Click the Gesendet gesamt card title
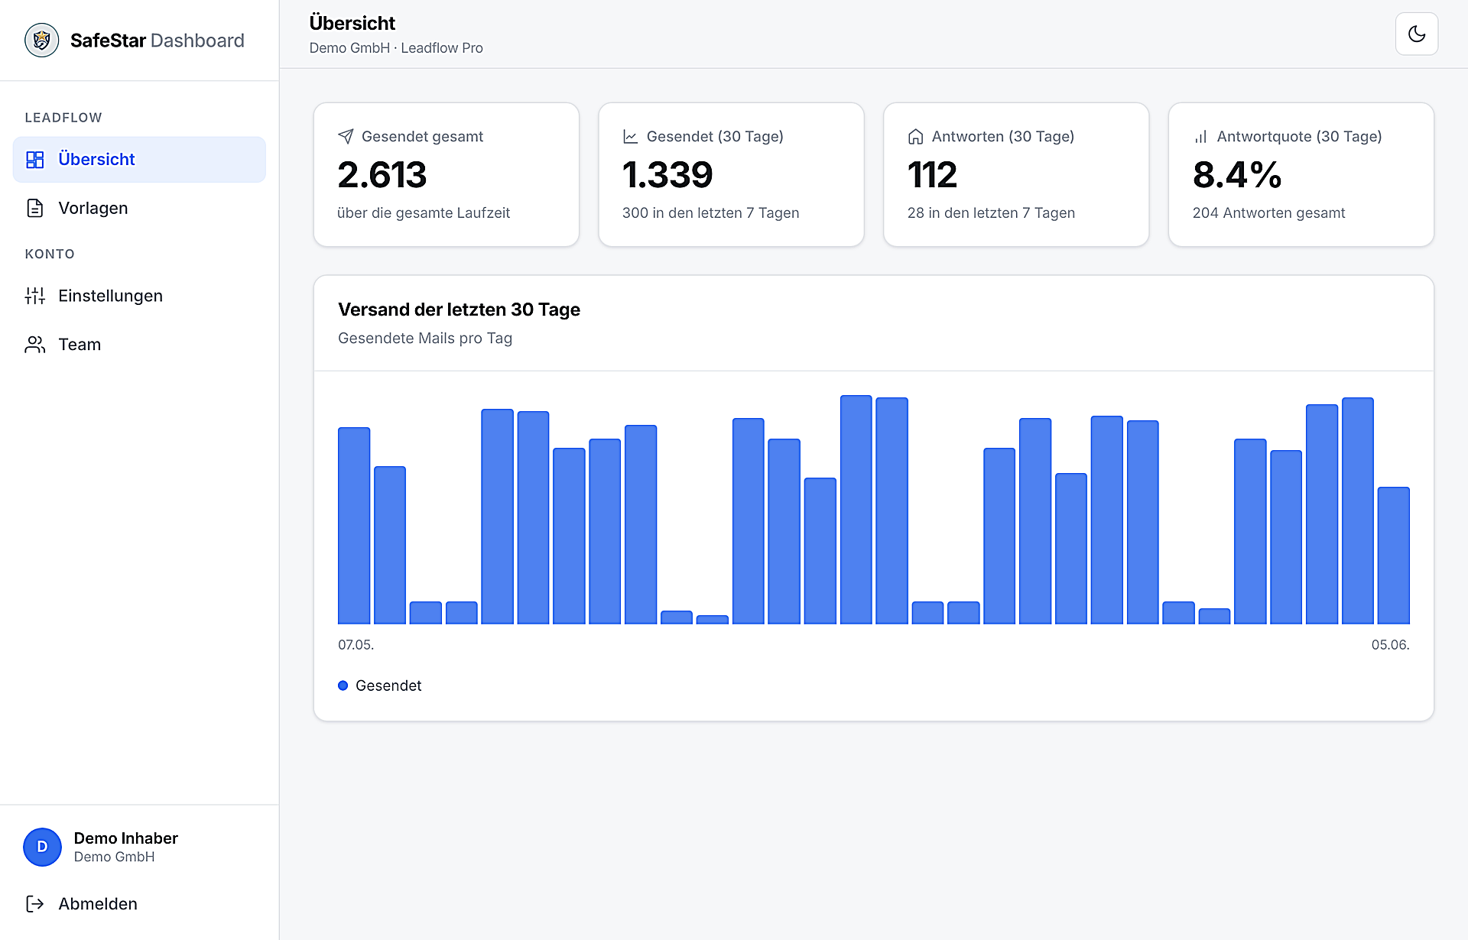 click(422, 137)
